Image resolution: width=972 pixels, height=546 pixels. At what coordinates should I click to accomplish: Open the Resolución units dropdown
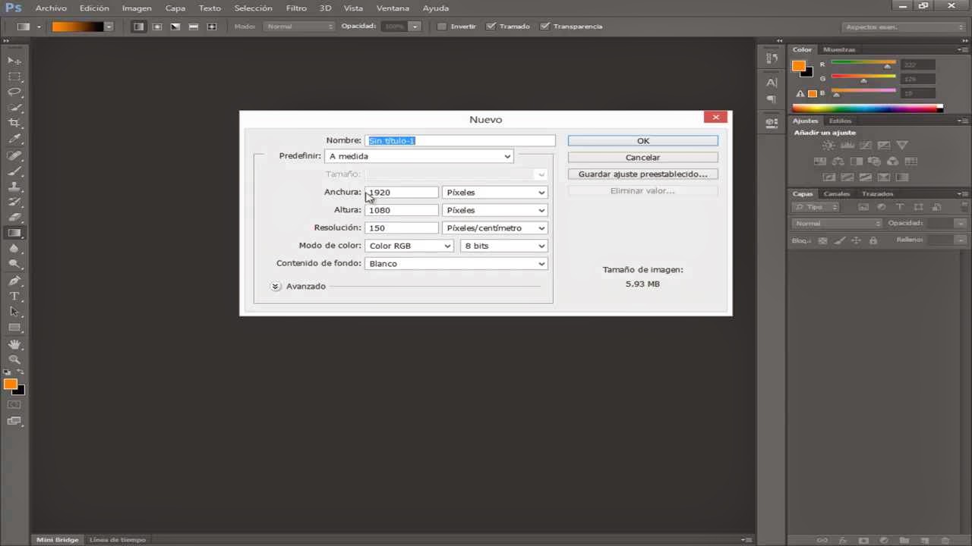coord(494,228)
